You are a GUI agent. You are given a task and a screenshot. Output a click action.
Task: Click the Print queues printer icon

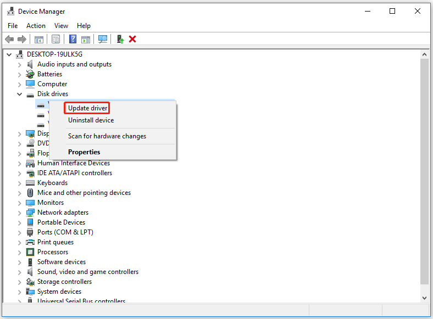30,242
